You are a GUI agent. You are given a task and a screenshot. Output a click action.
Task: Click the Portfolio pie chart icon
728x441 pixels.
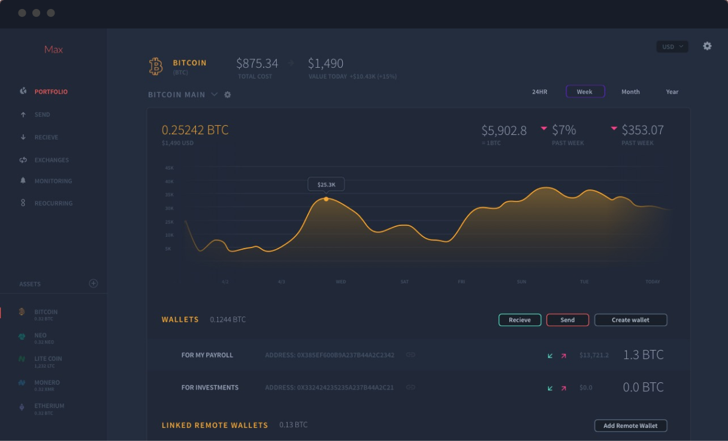click(23, 91)
